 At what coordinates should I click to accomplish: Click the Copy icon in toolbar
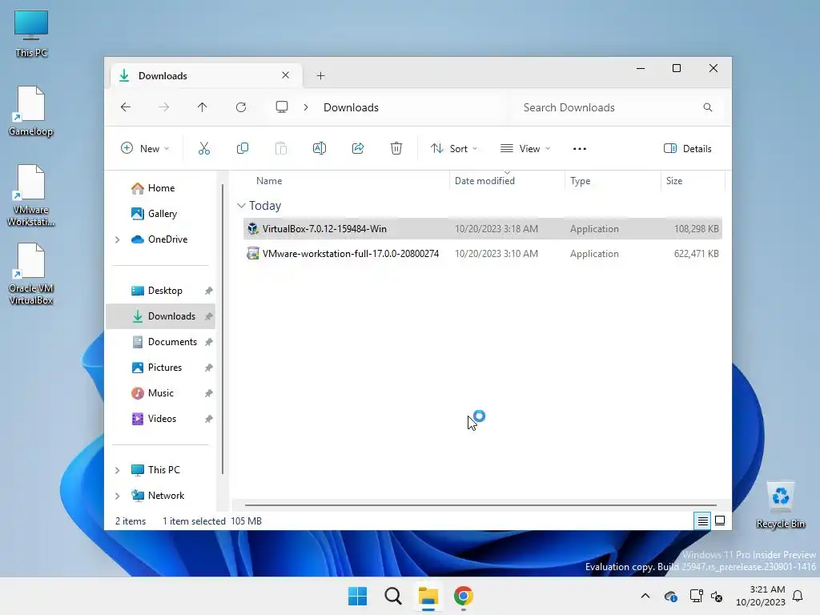242,148
